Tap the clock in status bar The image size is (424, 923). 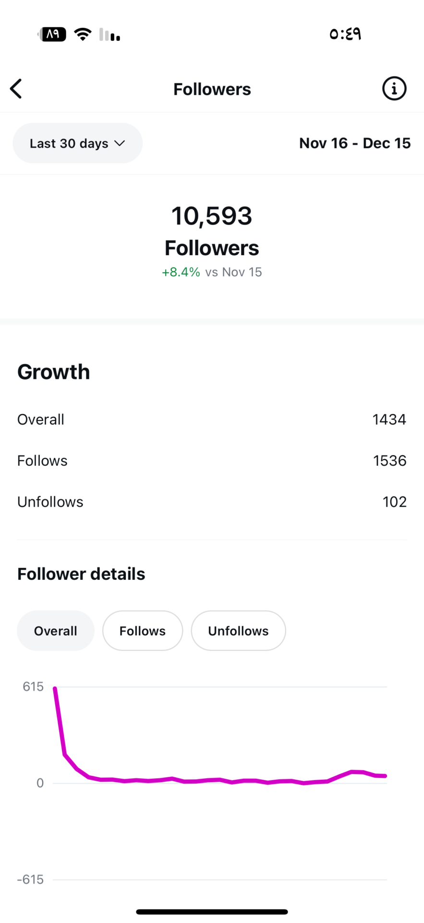coord(345,34)
